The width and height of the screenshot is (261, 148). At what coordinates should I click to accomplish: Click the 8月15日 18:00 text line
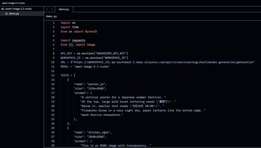click(x=122, y=106)
